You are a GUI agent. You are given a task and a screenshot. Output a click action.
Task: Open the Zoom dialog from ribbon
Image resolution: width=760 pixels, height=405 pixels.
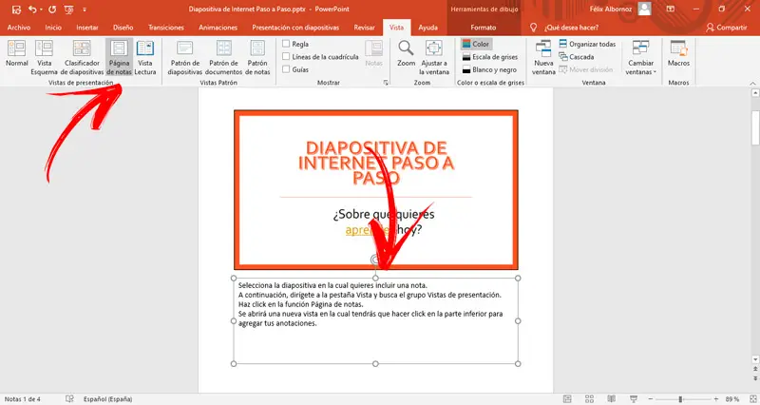[x=407, y=53]
